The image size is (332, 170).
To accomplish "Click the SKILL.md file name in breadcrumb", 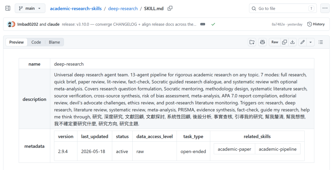I will 154,8.
